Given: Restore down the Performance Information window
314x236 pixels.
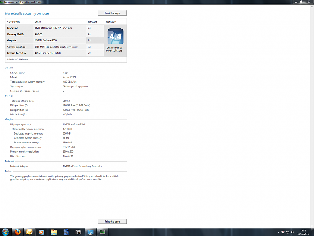Looking at the screenshot, I should (x=301, y=2).
